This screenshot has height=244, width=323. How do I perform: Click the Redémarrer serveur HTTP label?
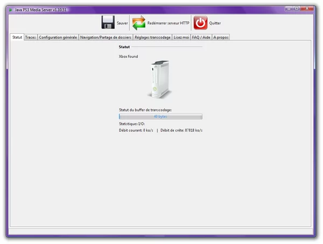(168, 23)
